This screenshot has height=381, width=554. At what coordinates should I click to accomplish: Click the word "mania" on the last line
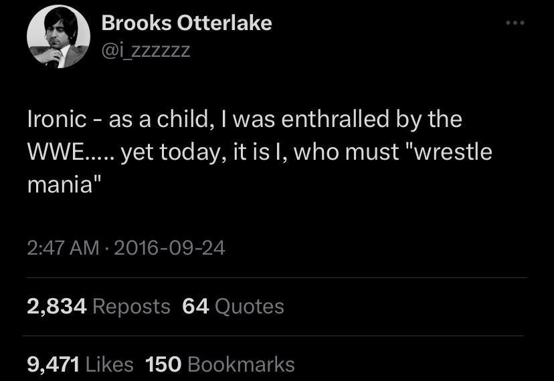(x=65, y=183)
